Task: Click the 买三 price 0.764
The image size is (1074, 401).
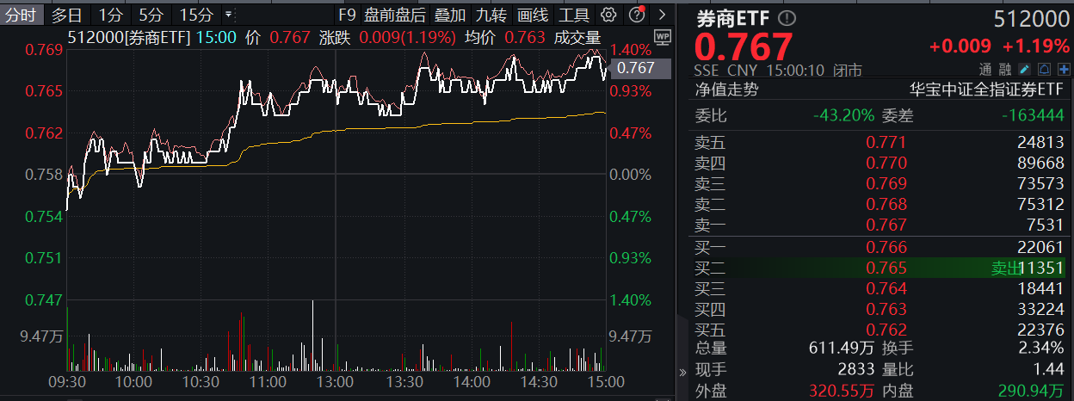Action: tap(886, 288)
